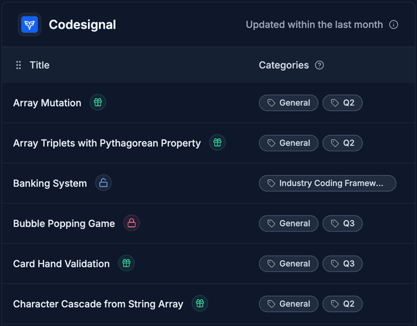Click General tag in Bubble Popping Game row
Viewport: 417px width, 326px height.
tap(289, 224)
